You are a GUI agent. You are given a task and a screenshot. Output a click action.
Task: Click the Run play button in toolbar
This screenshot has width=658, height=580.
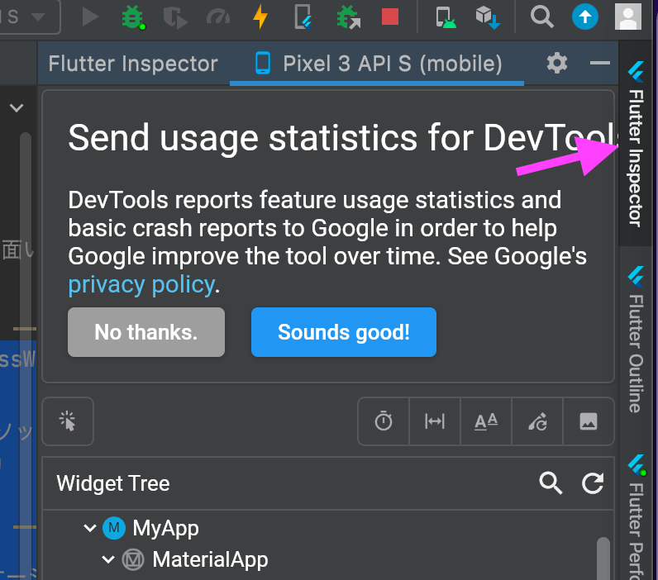[x=90, y=17]
